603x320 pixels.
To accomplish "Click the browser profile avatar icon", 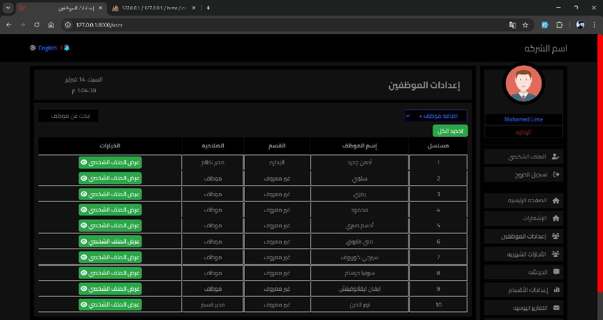I will pyautogui.click(x=580, y=25).
